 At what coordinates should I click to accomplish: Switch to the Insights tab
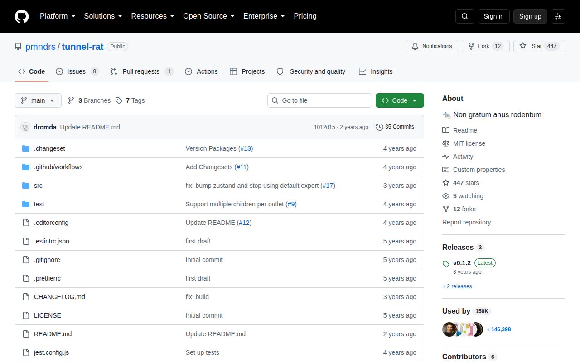[x=376, y=71]
